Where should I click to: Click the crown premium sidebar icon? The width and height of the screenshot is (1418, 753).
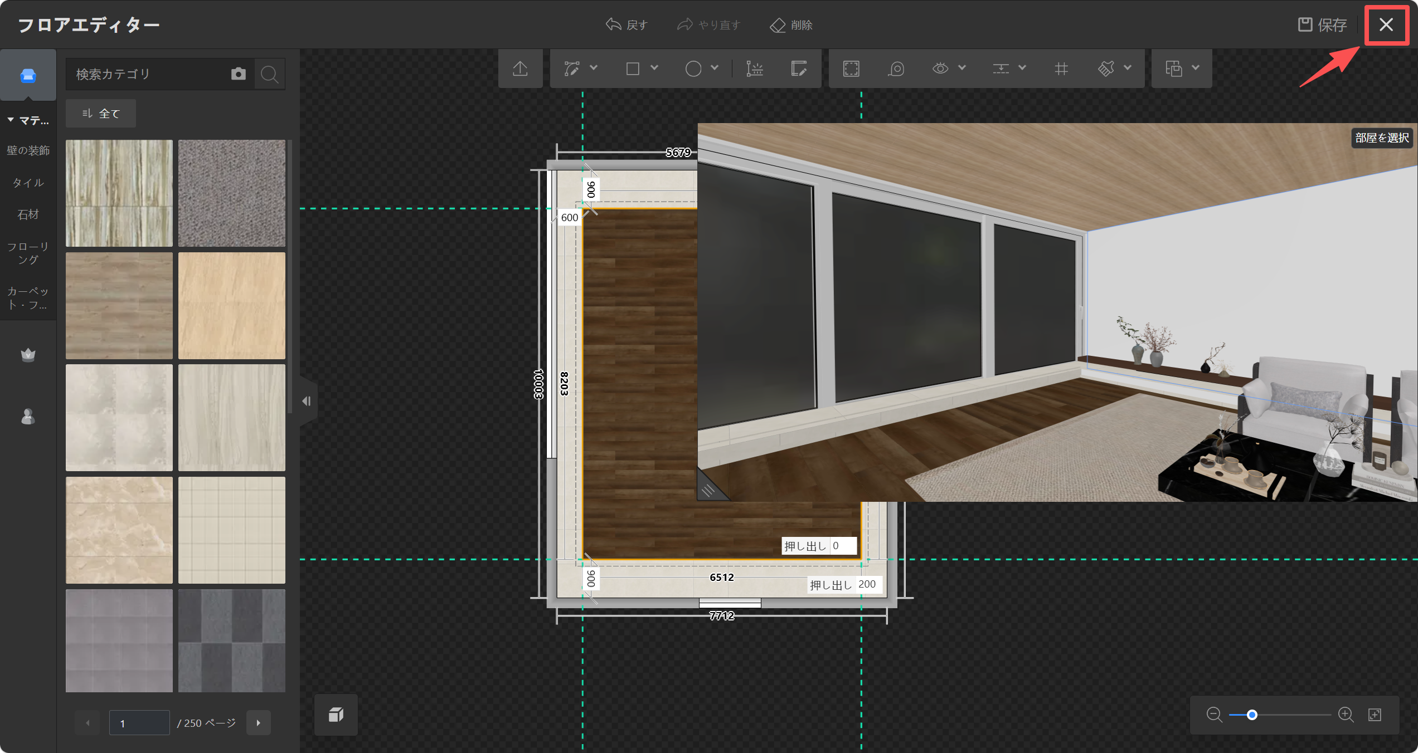tap(28, 355)
